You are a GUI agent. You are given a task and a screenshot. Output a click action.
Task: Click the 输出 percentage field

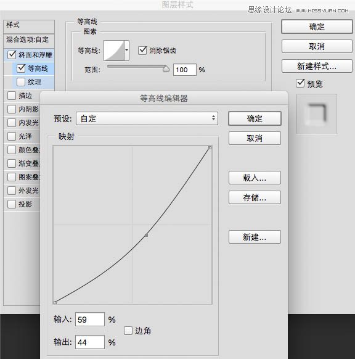click(90, 342)
